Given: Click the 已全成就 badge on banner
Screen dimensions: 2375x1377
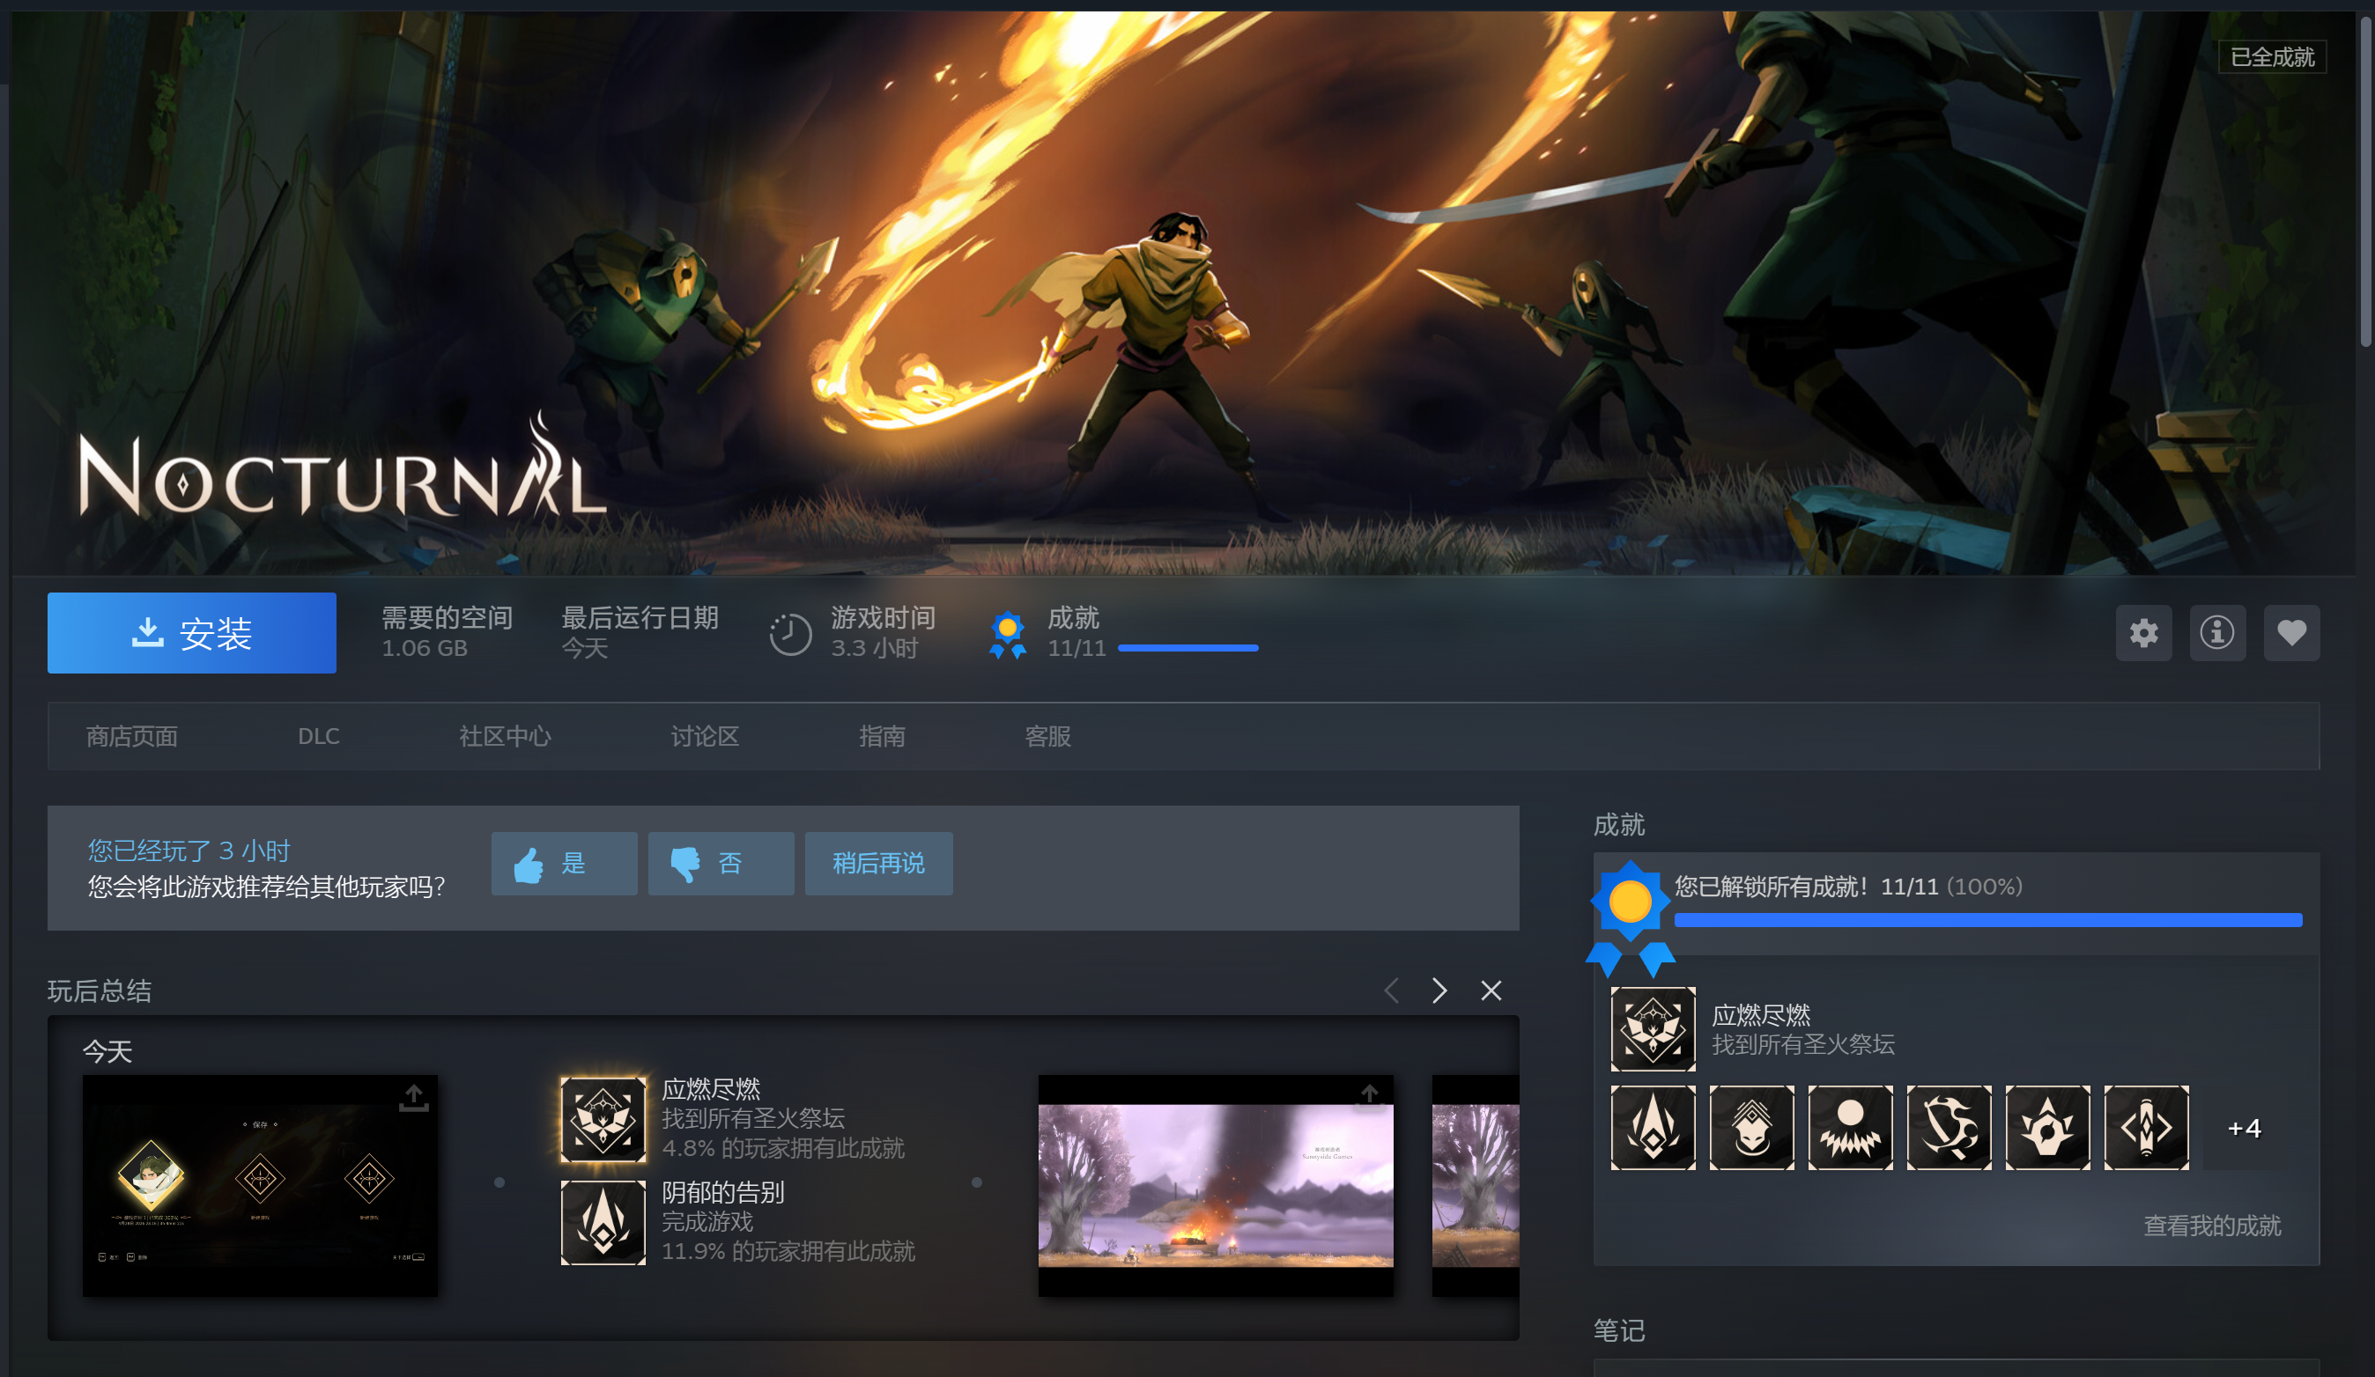Looking at the screenshot, I should click(x=2272, y=57).
